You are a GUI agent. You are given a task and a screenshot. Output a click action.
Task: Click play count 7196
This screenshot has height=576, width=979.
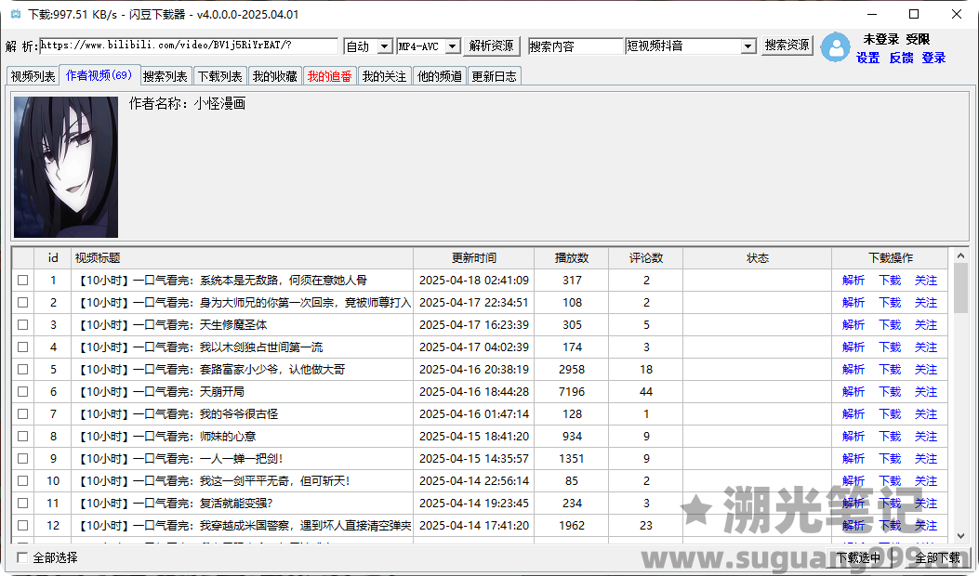(572, 392)
